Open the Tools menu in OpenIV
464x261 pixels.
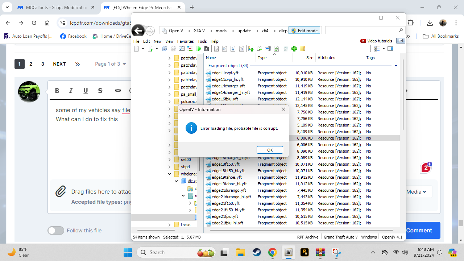pyautogui.click(x=202, y=41)
